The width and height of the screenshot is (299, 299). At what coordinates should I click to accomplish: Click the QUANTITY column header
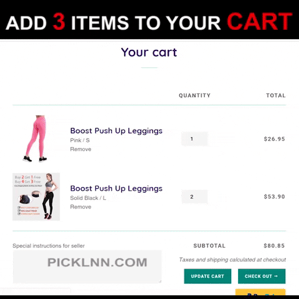click(x=195, y=95)
